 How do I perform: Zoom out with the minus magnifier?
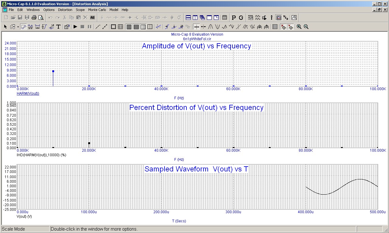(306, 27)
